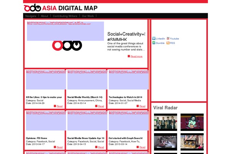Viewport: 231px width, 154px height.
Task: Click All the Likes: 5 tips title
Action: tap(44, 97)
